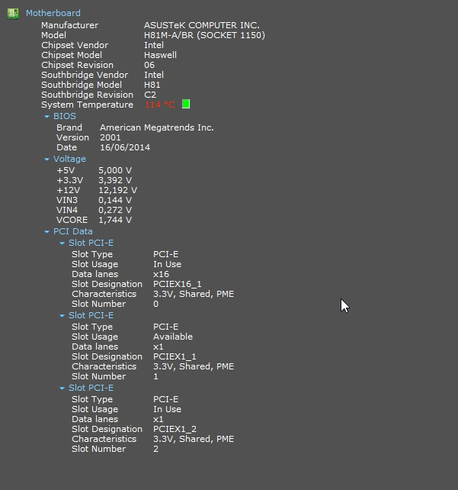Viewport: 458px width, 490px height.
Task: Click the +12V reading 12,192 V
Action: click(117, 191)
